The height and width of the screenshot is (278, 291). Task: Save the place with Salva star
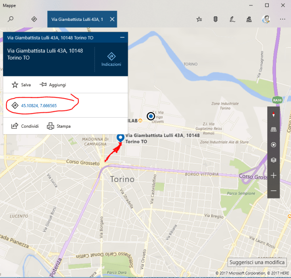pos(21,85)
